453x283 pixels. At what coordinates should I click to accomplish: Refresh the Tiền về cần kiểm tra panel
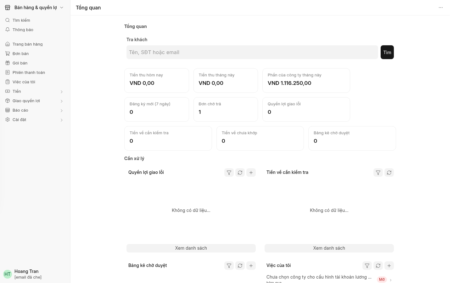click(389, 173)
